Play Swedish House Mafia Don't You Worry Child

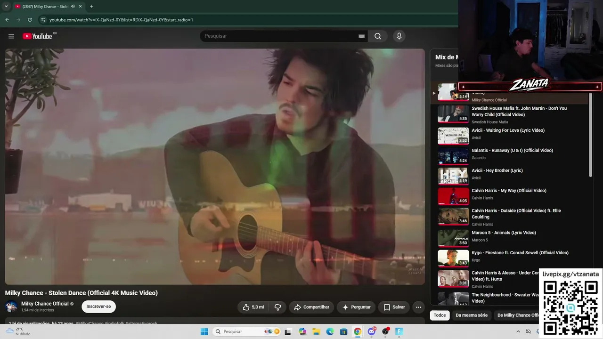[513, 114]
